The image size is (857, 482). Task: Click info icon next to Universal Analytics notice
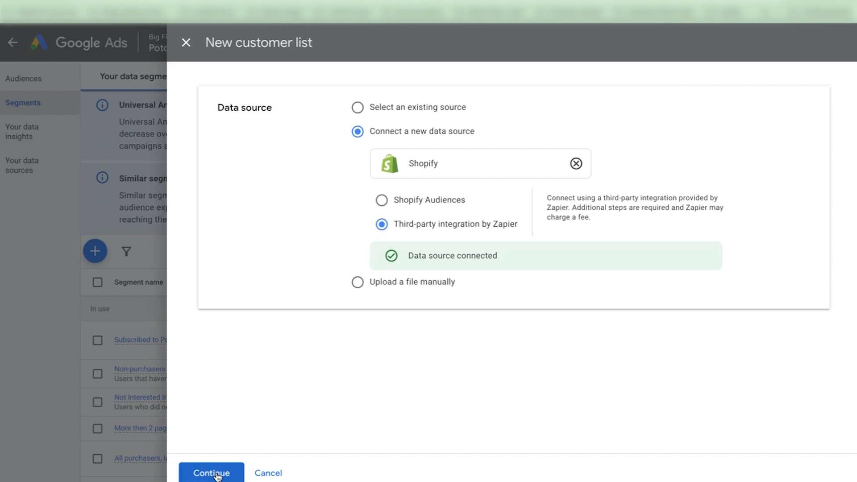pyautogui.click(x=102, y=105)
